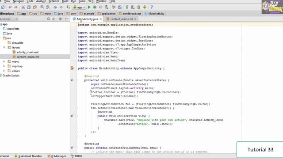Open the AVD Manager icon
The height and width of the screenshot is (159, 283).
133,7
